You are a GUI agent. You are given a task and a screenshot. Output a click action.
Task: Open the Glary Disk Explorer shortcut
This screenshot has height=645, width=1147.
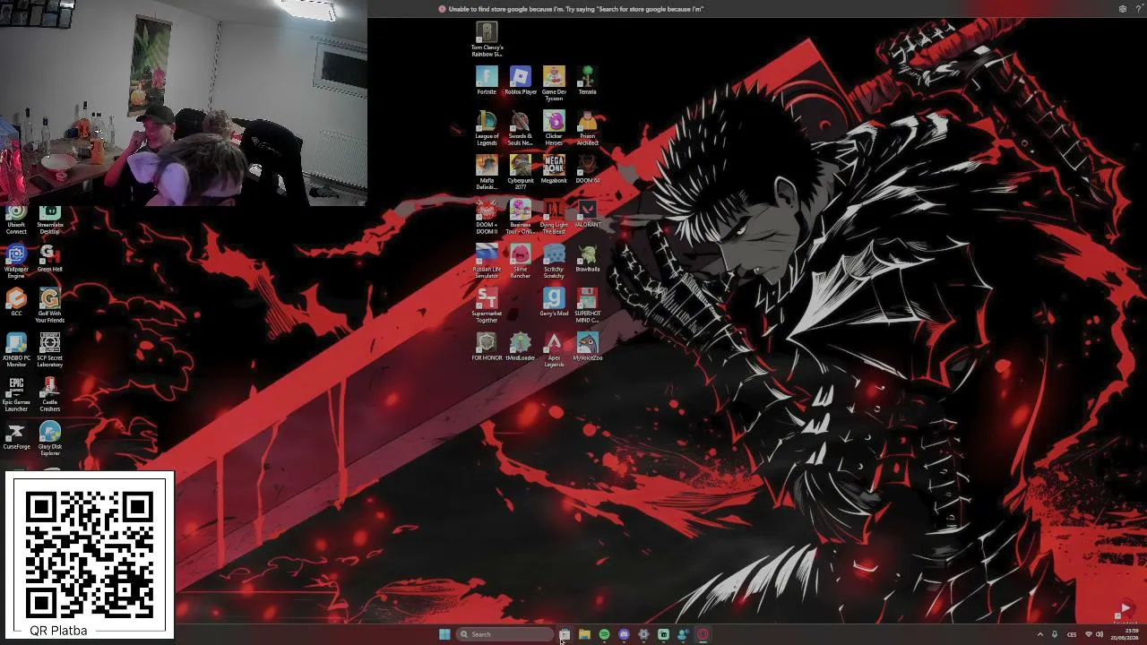(49, 439)
